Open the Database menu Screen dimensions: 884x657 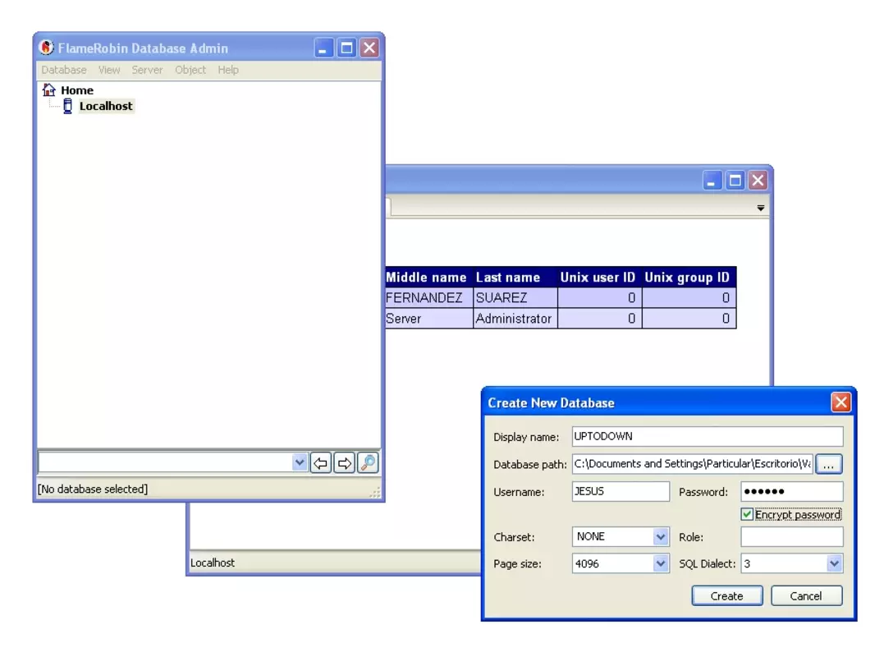(64, 70)
